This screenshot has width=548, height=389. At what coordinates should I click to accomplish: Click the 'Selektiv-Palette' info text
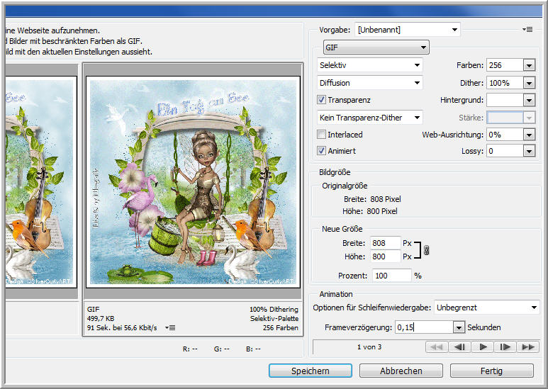click(274, 318)
